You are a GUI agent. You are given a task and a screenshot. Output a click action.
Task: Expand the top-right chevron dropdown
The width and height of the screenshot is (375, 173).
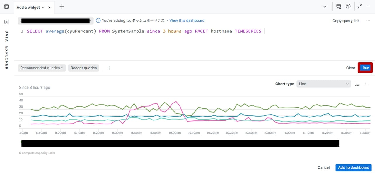click(325, 6)
